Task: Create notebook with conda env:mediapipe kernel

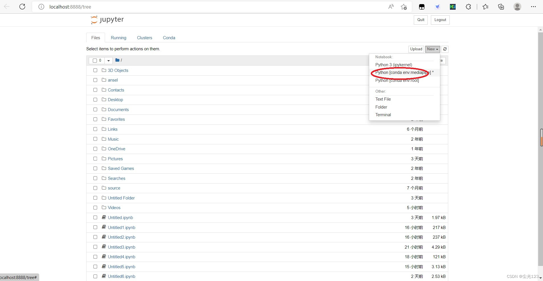Action: pos(404,72)
